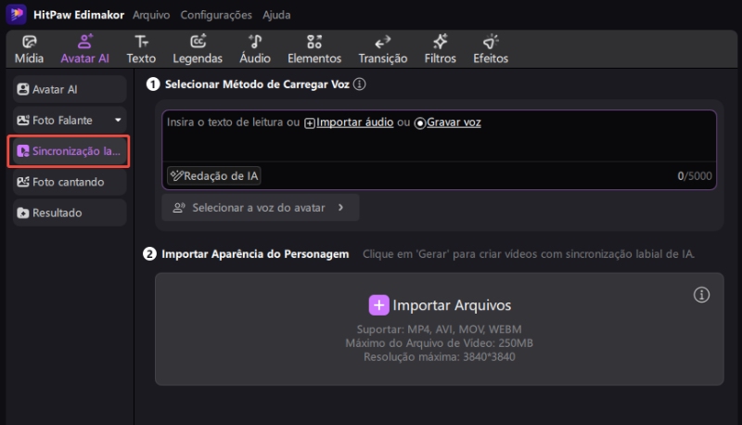Open the Transição panel

pos(382,49)
